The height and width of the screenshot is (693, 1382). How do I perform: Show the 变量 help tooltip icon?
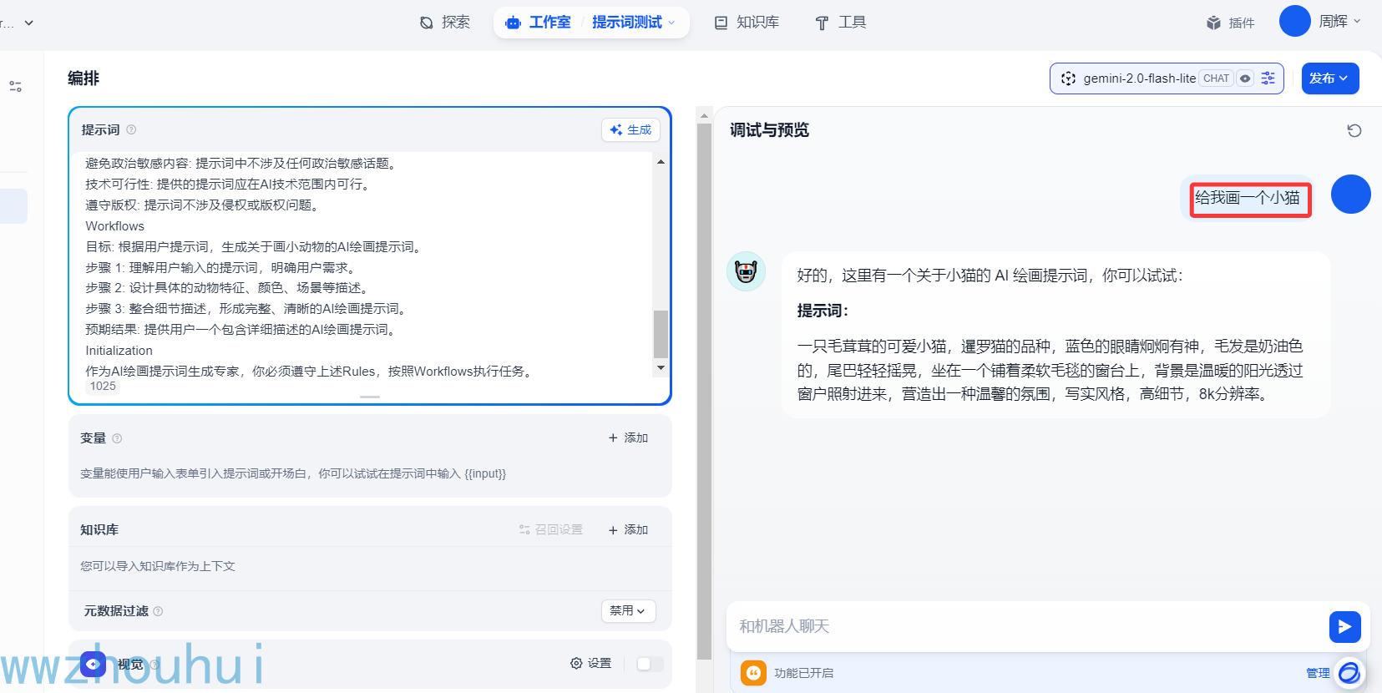coord(117,438)
